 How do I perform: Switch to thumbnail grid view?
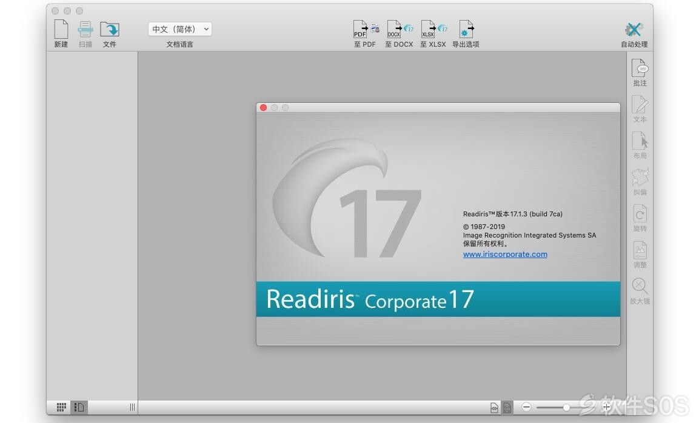coord(61,407)
